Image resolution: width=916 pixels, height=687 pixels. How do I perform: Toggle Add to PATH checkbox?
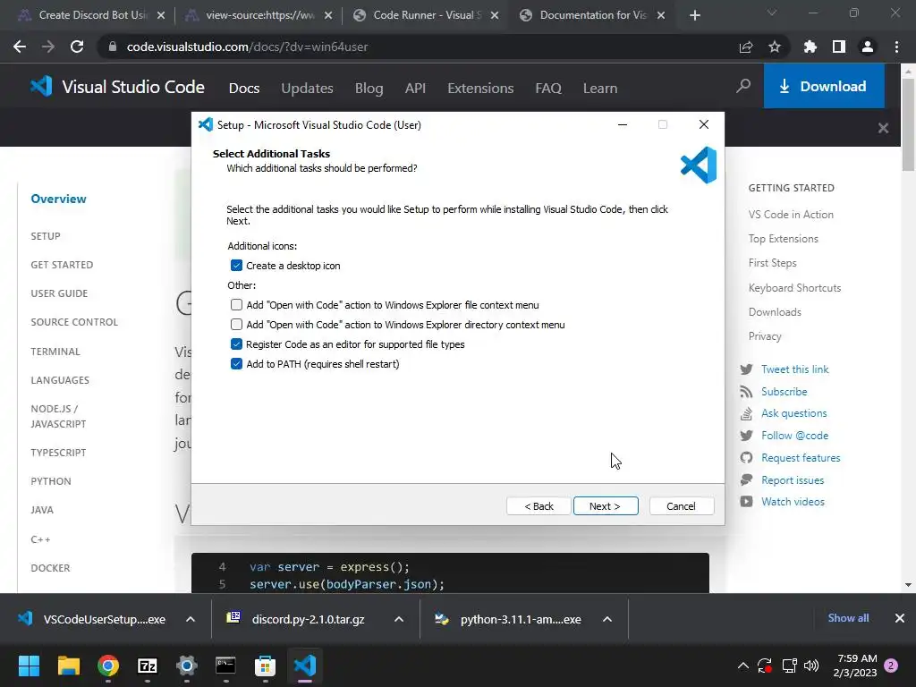click(236, 364)
